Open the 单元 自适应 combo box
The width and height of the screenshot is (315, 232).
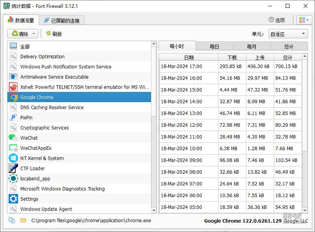(288, 34)
